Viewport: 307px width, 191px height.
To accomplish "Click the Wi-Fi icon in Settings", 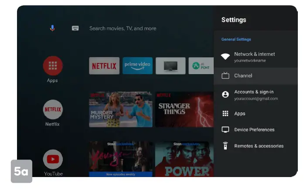I will coord(225,57).
